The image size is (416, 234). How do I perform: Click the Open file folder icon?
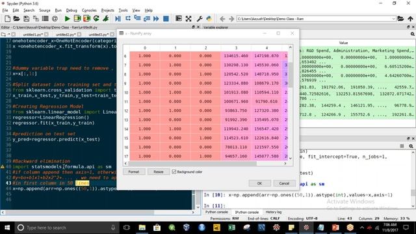[16, 19]
